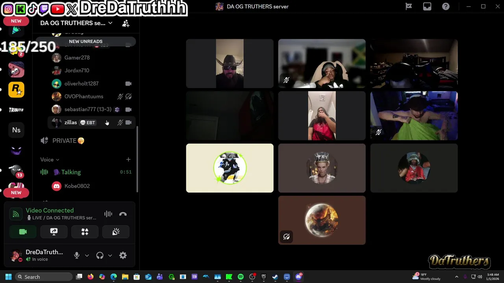Open user settings gear icon
Viewport: 504px width, 283px height.
click(x=123, y=255)
